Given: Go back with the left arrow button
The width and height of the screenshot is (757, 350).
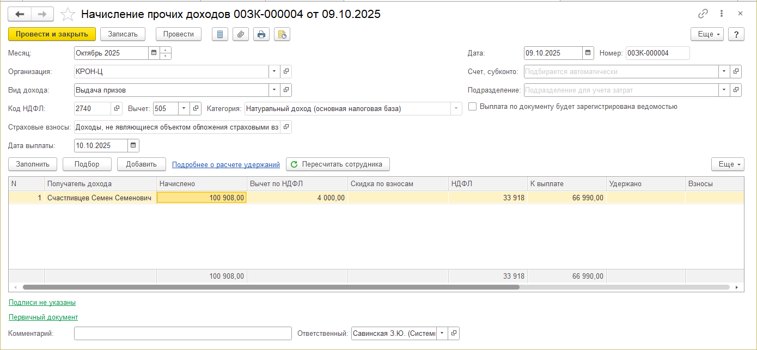Looking at the screenshot, I should (20, 14).
